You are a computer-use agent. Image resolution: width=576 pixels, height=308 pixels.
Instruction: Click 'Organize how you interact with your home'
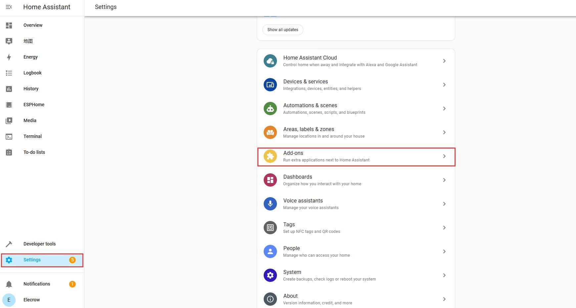pos(322,184)
